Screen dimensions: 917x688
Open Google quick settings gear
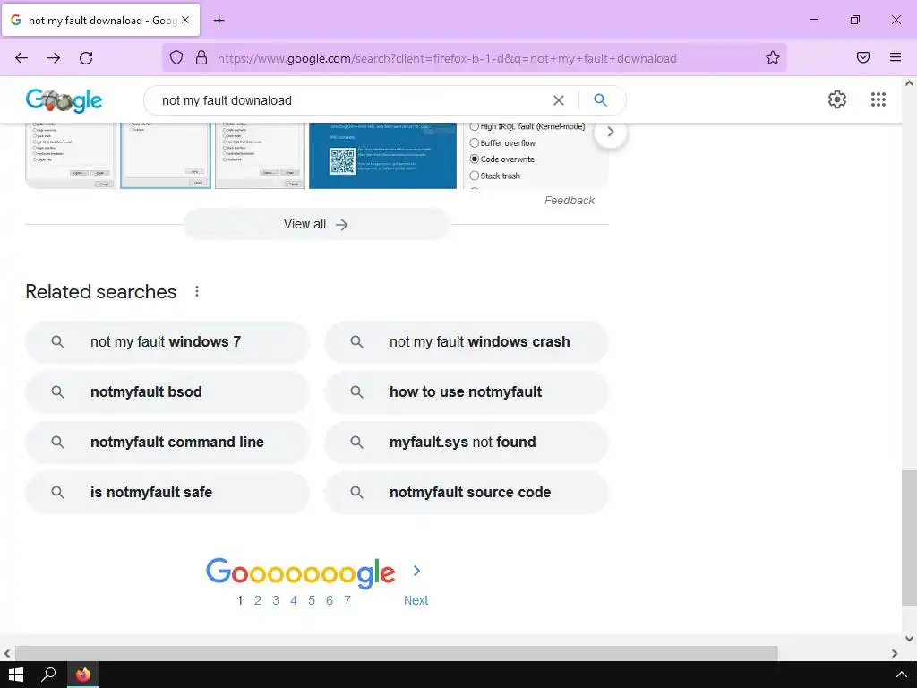(837, 99)
